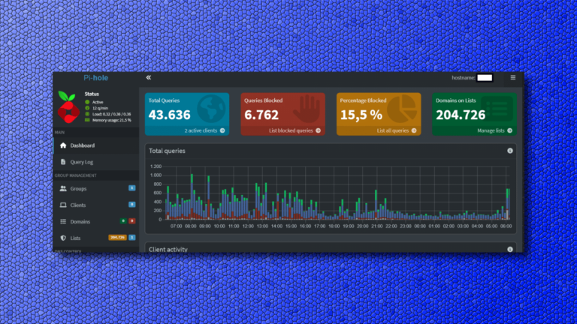This screenshot has height=324, width=577.
Task: Click the hostname field in top bar
Action: pos(485,77)
